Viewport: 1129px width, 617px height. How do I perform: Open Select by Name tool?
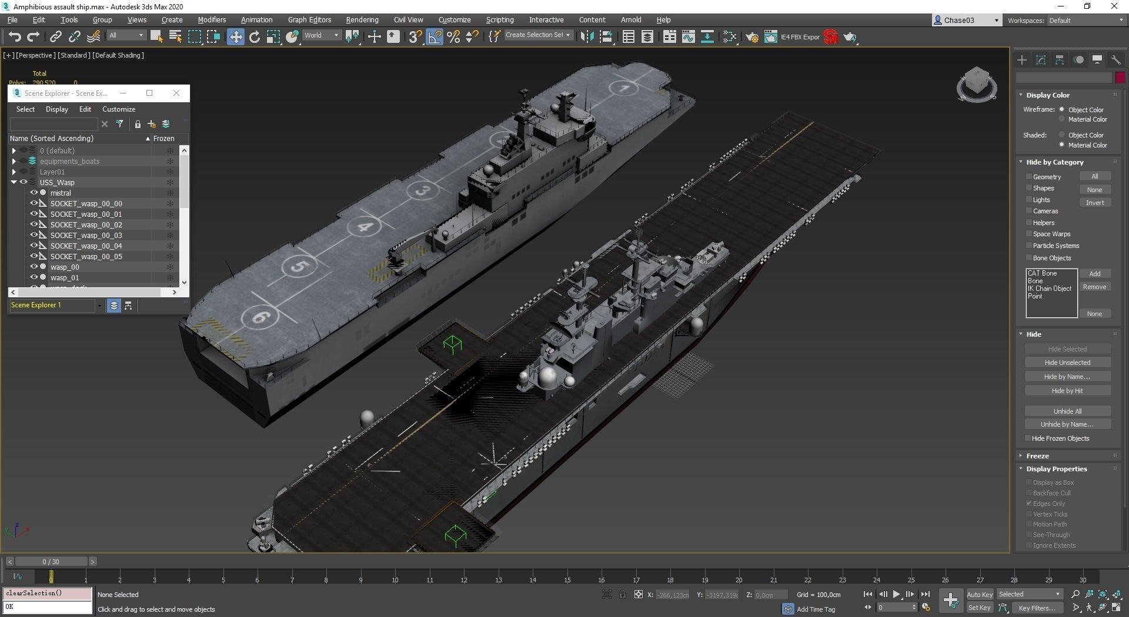coord(175,36)
